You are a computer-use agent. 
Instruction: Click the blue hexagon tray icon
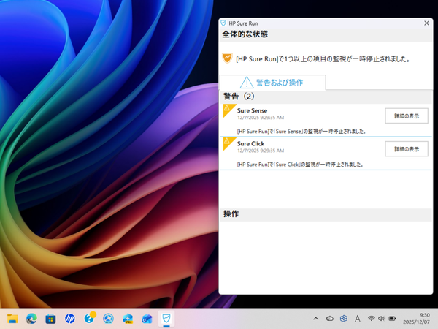344,318
